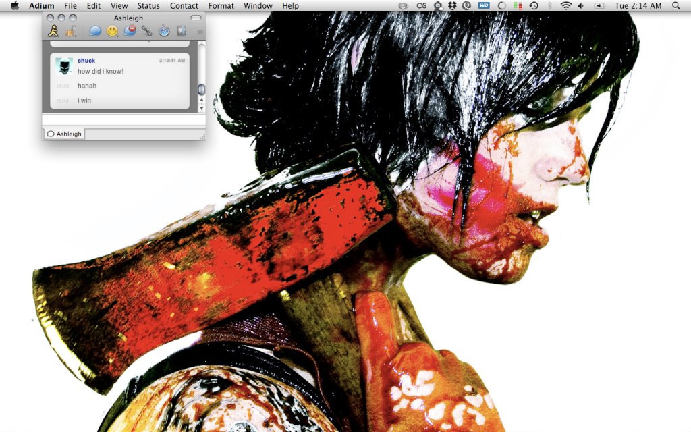Viewport: 691px width, 432px height.
Task: Click the rightmost toolbar icon next to Safari compass
Action: point(181,31)
